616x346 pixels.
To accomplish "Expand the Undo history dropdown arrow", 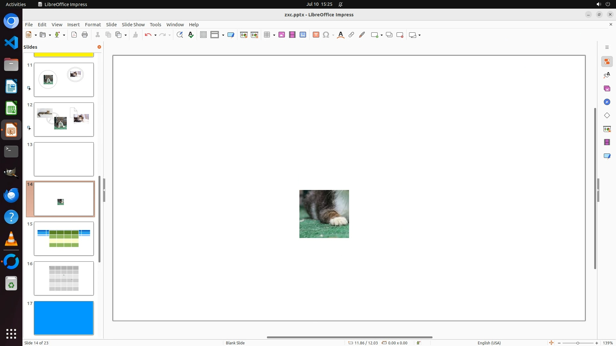I will click(155, 35).
